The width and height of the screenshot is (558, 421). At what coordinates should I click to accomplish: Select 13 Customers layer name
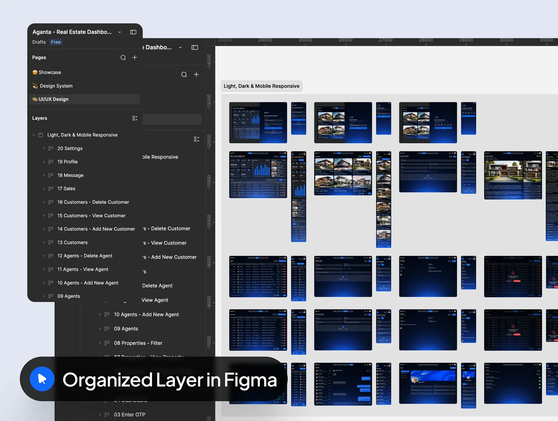pos(73,243)
